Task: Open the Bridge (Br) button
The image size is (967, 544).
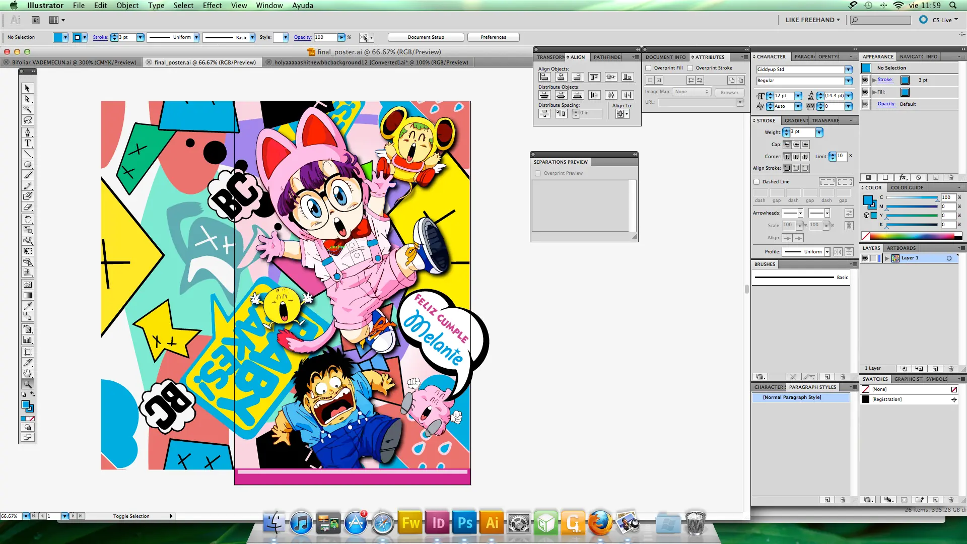Action: coord(35,20)
